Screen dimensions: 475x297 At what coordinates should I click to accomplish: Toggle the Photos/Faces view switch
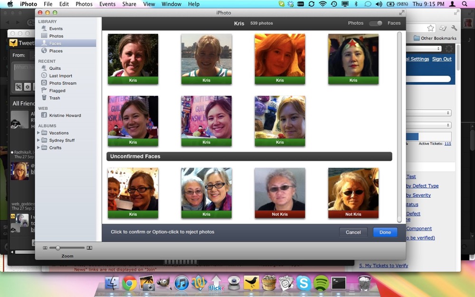tap(375, 23)
